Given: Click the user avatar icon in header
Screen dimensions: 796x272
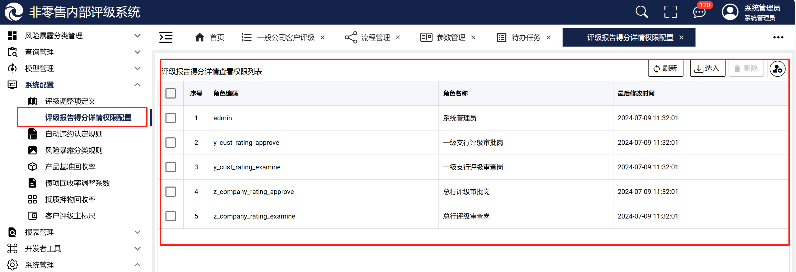Looking at the screenshot, I should click(x=730, y=12).
